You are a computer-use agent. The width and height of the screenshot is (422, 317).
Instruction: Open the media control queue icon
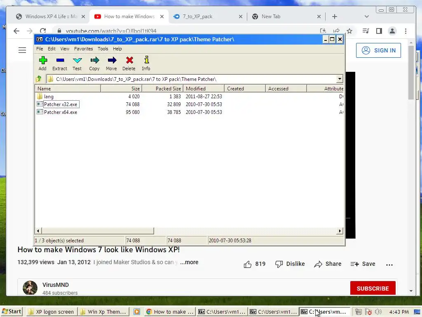coord(365,31)
